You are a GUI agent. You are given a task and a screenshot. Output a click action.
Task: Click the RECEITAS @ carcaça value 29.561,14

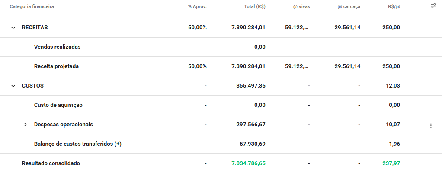348,28
